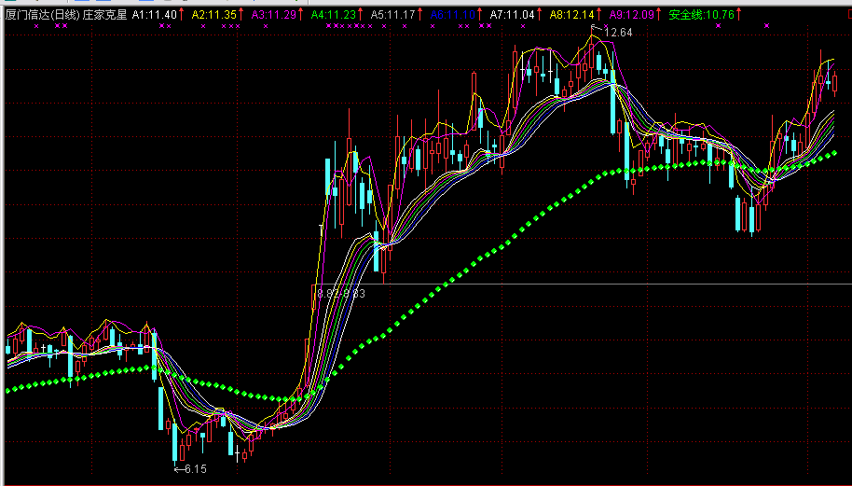Click the 8.82-8.83 gap price label
Image resolution: width=852 pixels, height=486 pixels.
(x=341, y=294)
